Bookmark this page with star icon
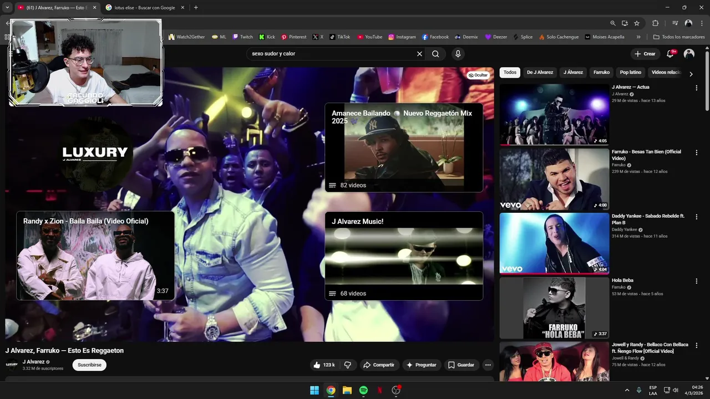The height and width of the screenshot is (399, 710). point(637,23)
